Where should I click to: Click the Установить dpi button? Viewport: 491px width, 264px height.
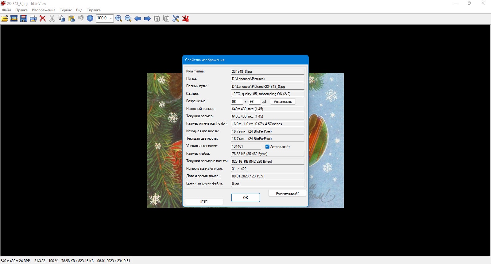tap(283, 102)
